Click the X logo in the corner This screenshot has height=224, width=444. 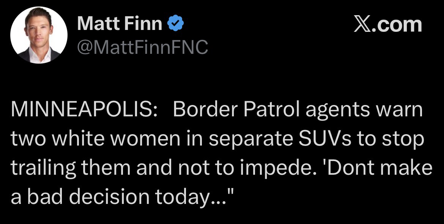pyautogui.click(x=362, y=25)
